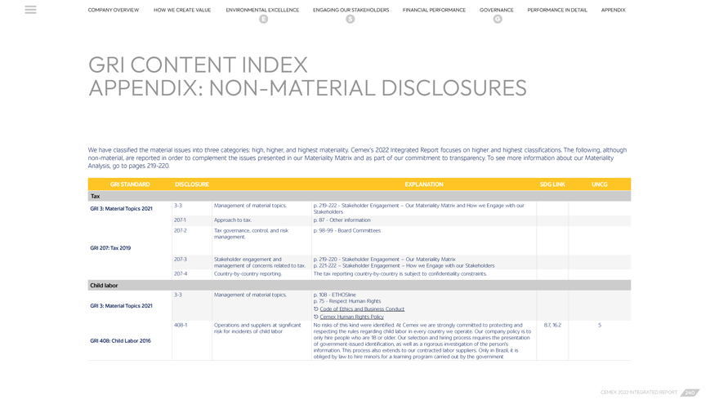Open Engaging Our Stakeholders section

(351, 10)
